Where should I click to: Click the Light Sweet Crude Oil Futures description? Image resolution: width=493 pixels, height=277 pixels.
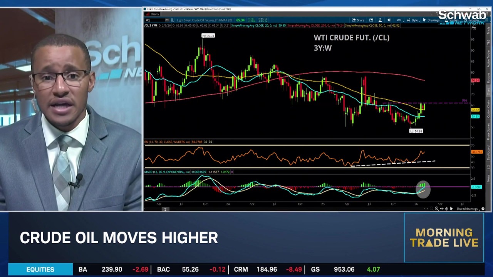204,20
